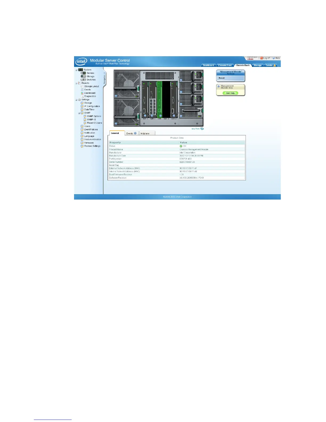Select the Chassis Back tab
Viewport: 326px width, 422px height.
(243, 65)
